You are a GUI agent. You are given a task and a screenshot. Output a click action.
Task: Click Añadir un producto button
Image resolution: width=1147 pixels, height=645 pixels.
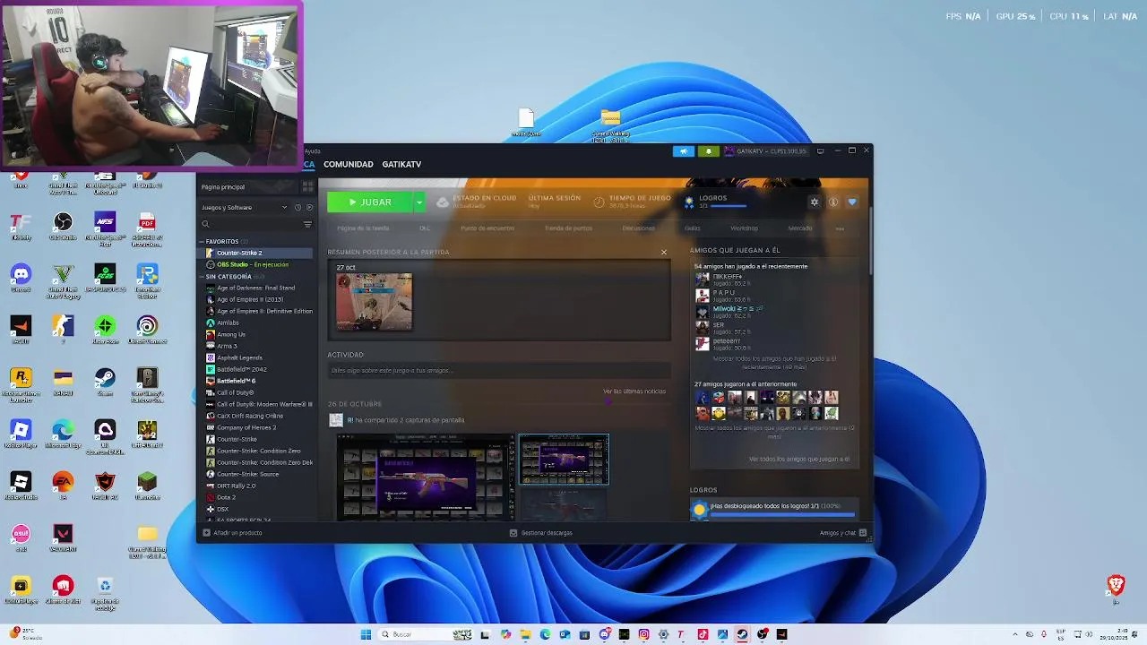pos(233,533)
